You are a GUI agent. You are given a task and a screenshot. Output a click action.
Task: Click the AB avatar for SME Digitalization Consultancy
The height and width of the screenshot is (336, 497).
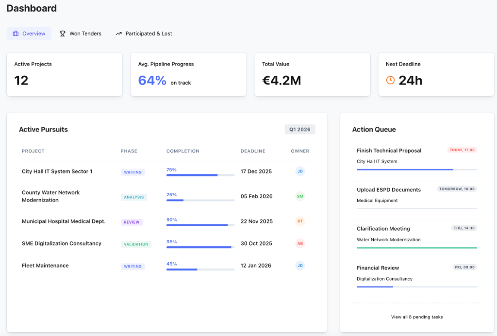click(300, 243)
